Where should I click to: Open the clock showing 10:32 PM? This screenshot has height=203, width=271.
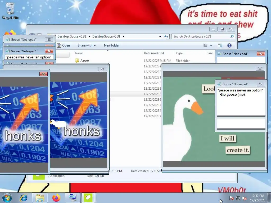(x=258, y=198)
